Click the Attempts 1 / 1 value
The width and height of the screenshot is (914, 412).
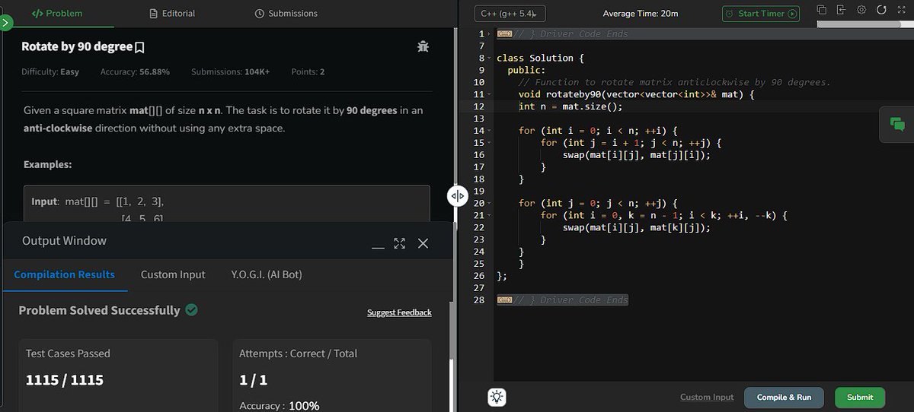(x=254, y=380)
